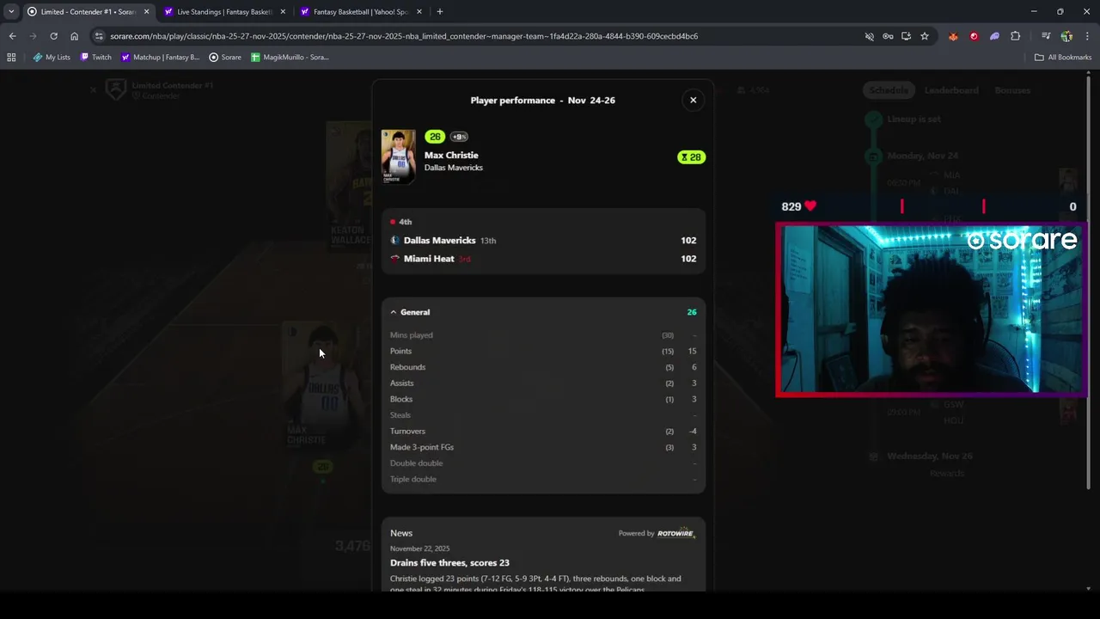The image size is (1100, 619).
Task: Bookmark this page with star icon
Action: (925, 36)
